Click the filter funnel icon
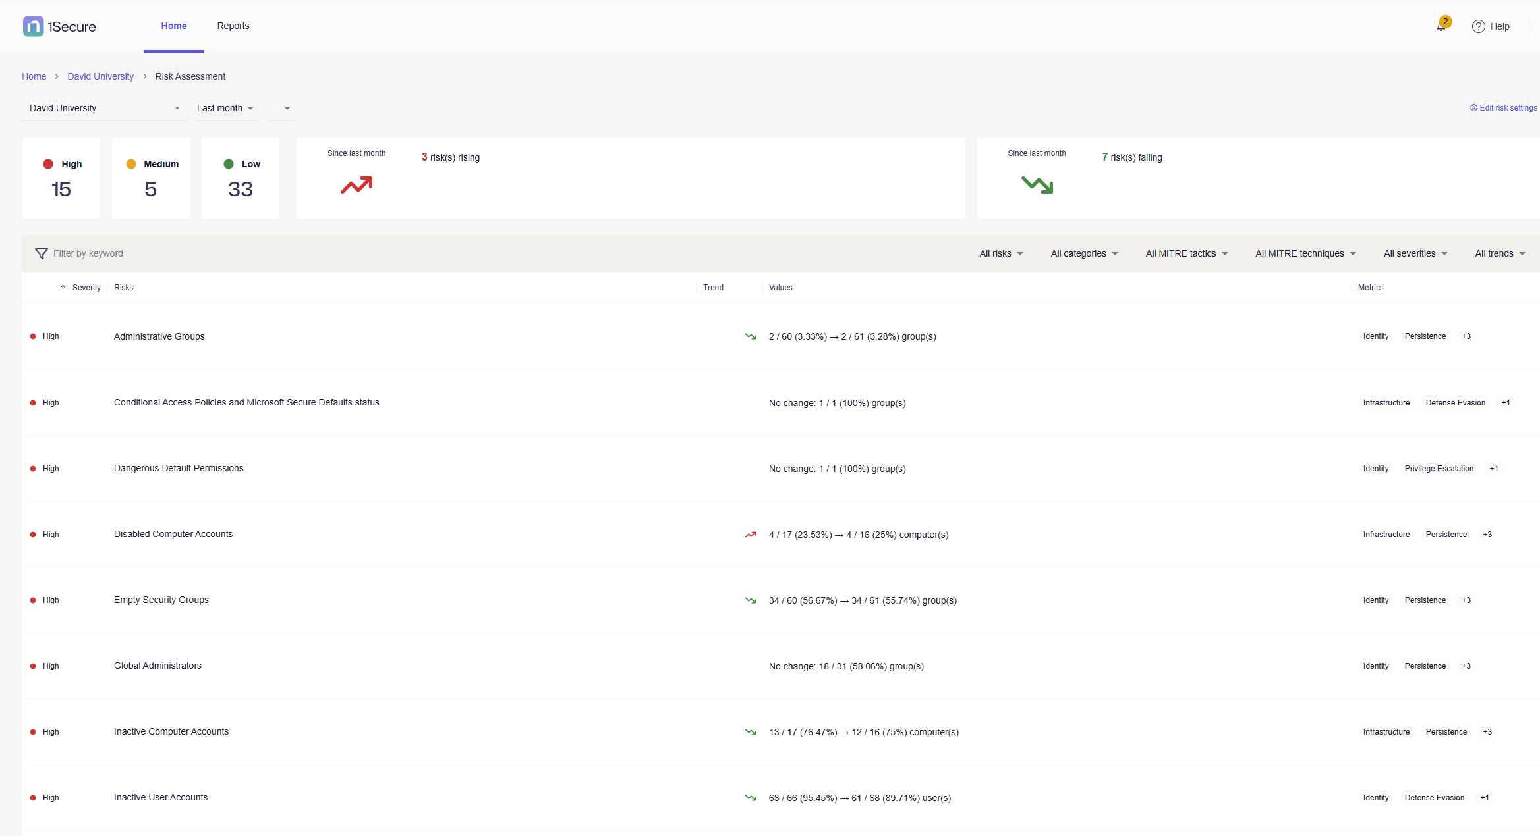Screen dimensions: 1540x836 (41, 253)
